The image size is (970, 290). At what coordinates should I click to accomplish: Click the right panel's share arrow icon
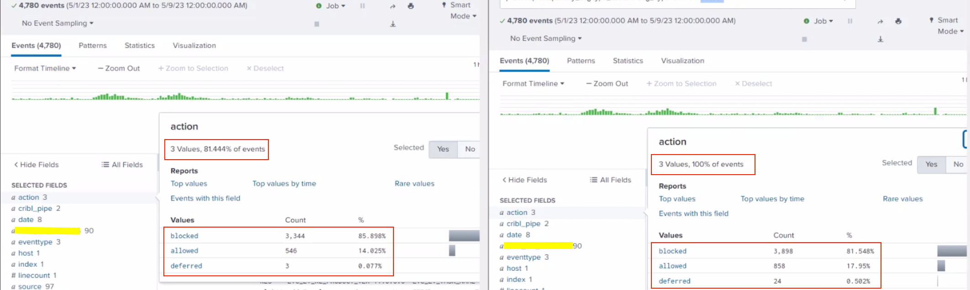pyautogui.click(x=880, y=21)
